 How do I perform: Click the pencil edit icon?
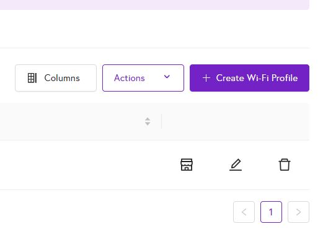pos(236,165)
